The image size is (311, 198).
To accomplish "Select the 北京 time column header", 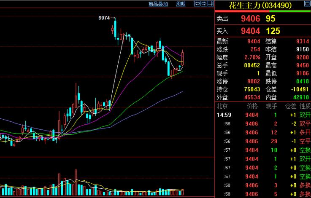I will pyautogui.click(x=222, y=106).
